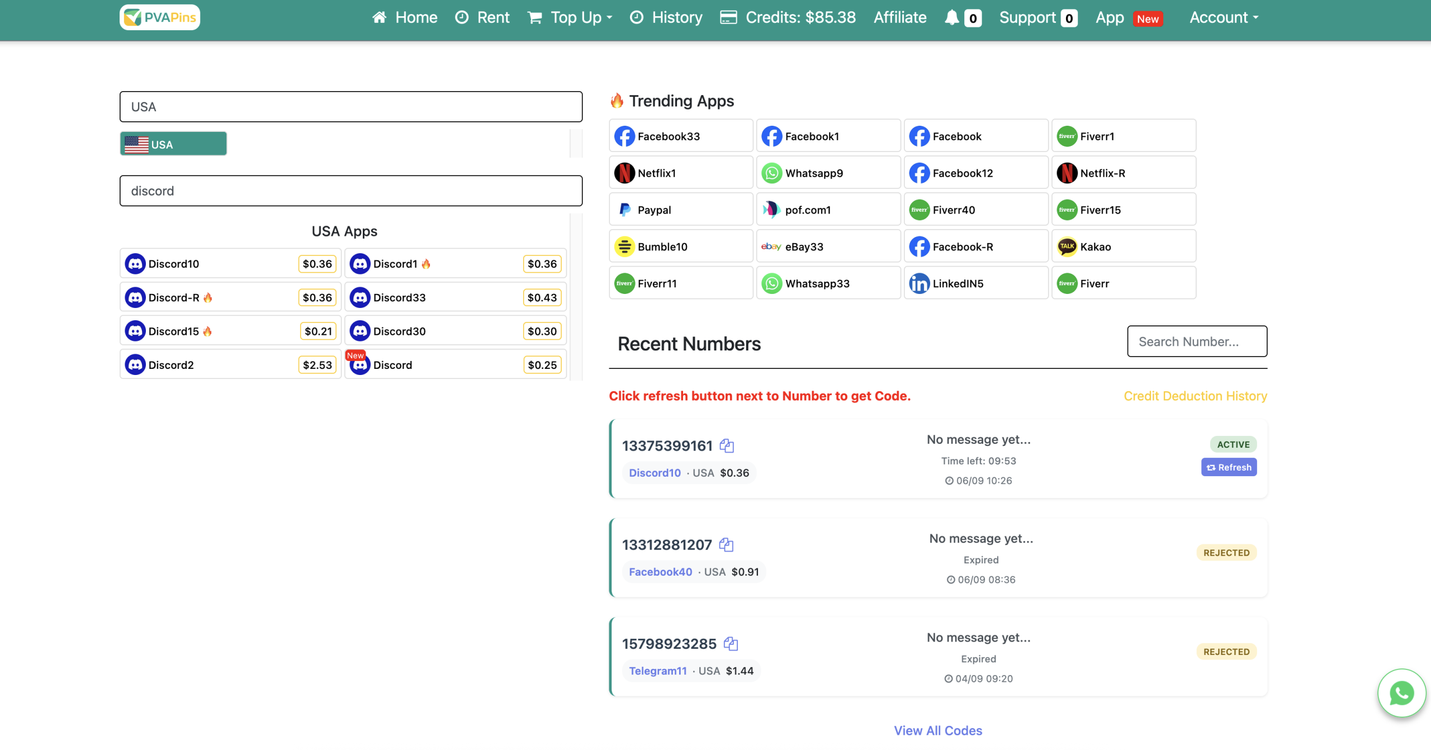Image resolution: width=1431 pixels, height=750 pixels.
Task: Select Bumble10 trending app
Action: [681, 246]
